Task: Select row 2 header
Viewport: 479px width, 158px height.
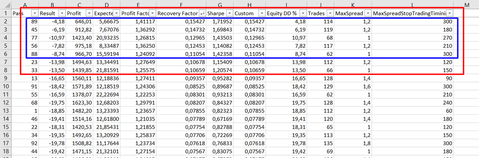Action: (6, 21)
